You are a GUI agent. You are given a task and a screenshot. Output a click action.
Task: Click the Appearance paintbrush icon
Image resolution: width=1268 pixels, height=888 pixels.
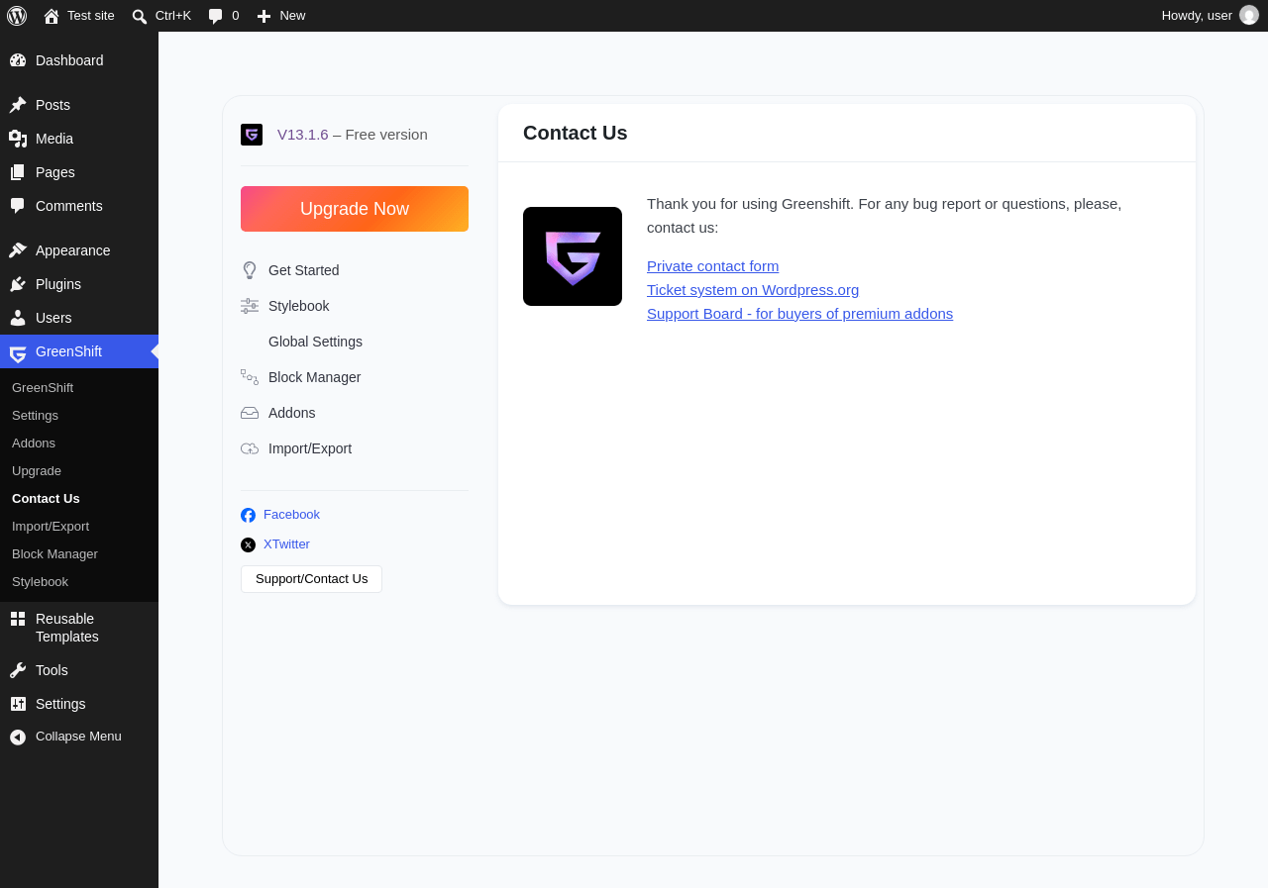click(18, 250)
